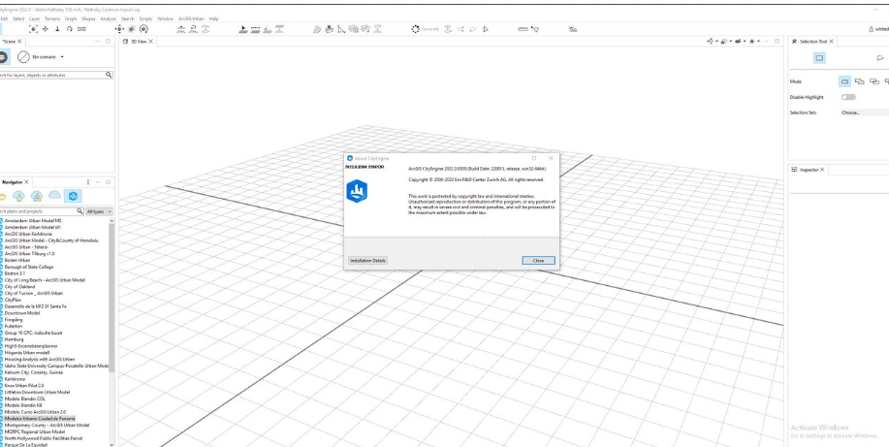Open the No scenario dropdown arrow
Screen dimensions: 889x447
[62, 57]
